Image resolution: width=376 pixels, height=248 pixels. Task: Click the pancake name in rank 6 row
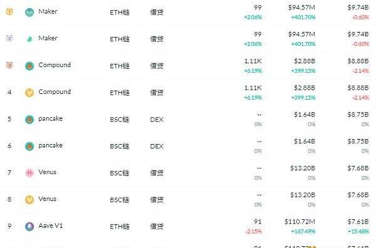51,145
